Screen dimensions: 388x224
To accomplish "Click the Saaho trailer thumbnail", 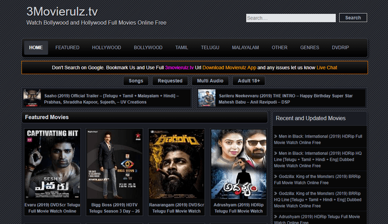I will 32,98.
